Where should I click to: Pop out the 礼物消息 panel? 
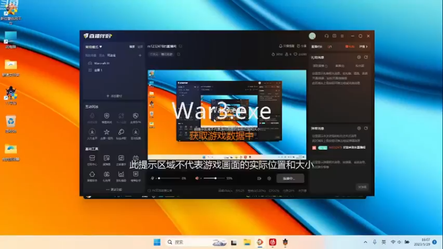tap(366, 58)
